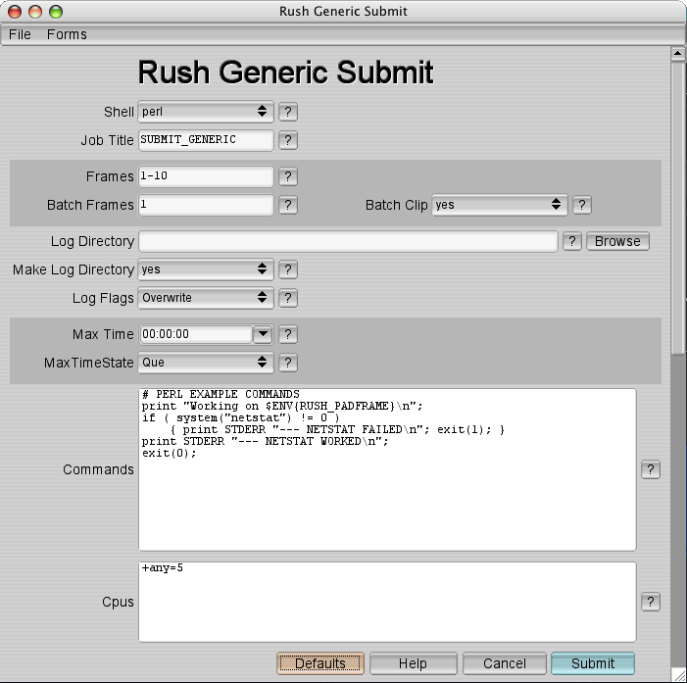Open the Log Flags Overwrite dropdown

tap(206, 298)
